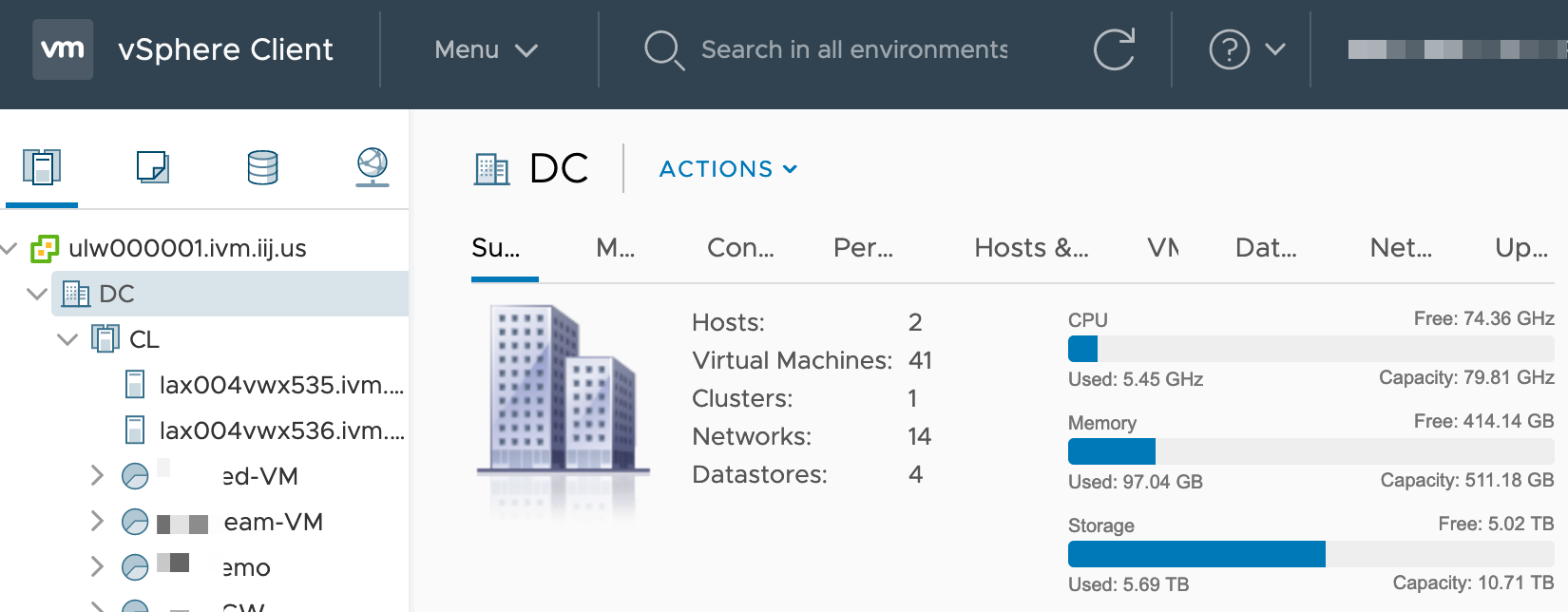Image resolution: width=1568 pixels, height=612 pixels.
Task: Click the Clusters count 1
Action: (x=912, y=398)
